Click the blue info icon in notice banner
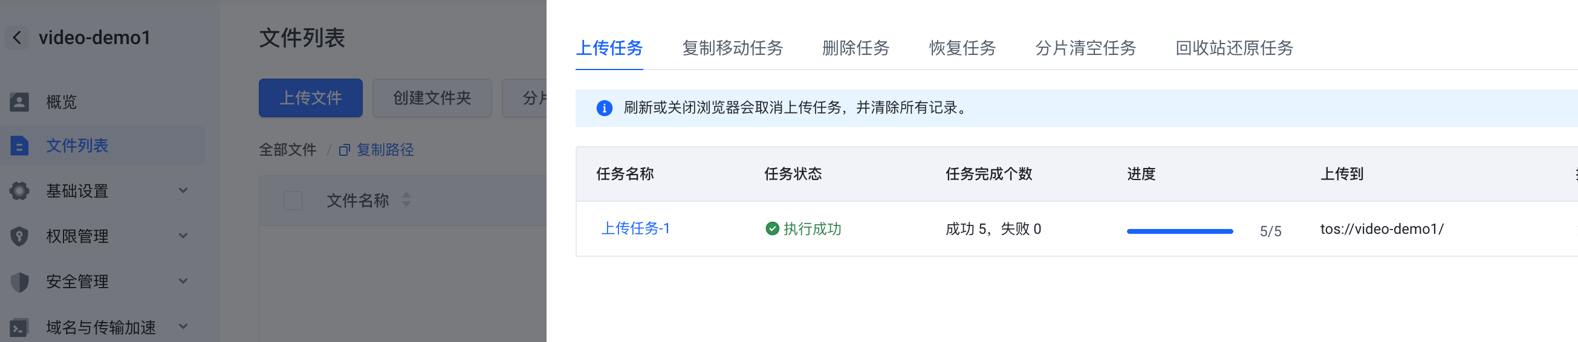 point(604,108)
